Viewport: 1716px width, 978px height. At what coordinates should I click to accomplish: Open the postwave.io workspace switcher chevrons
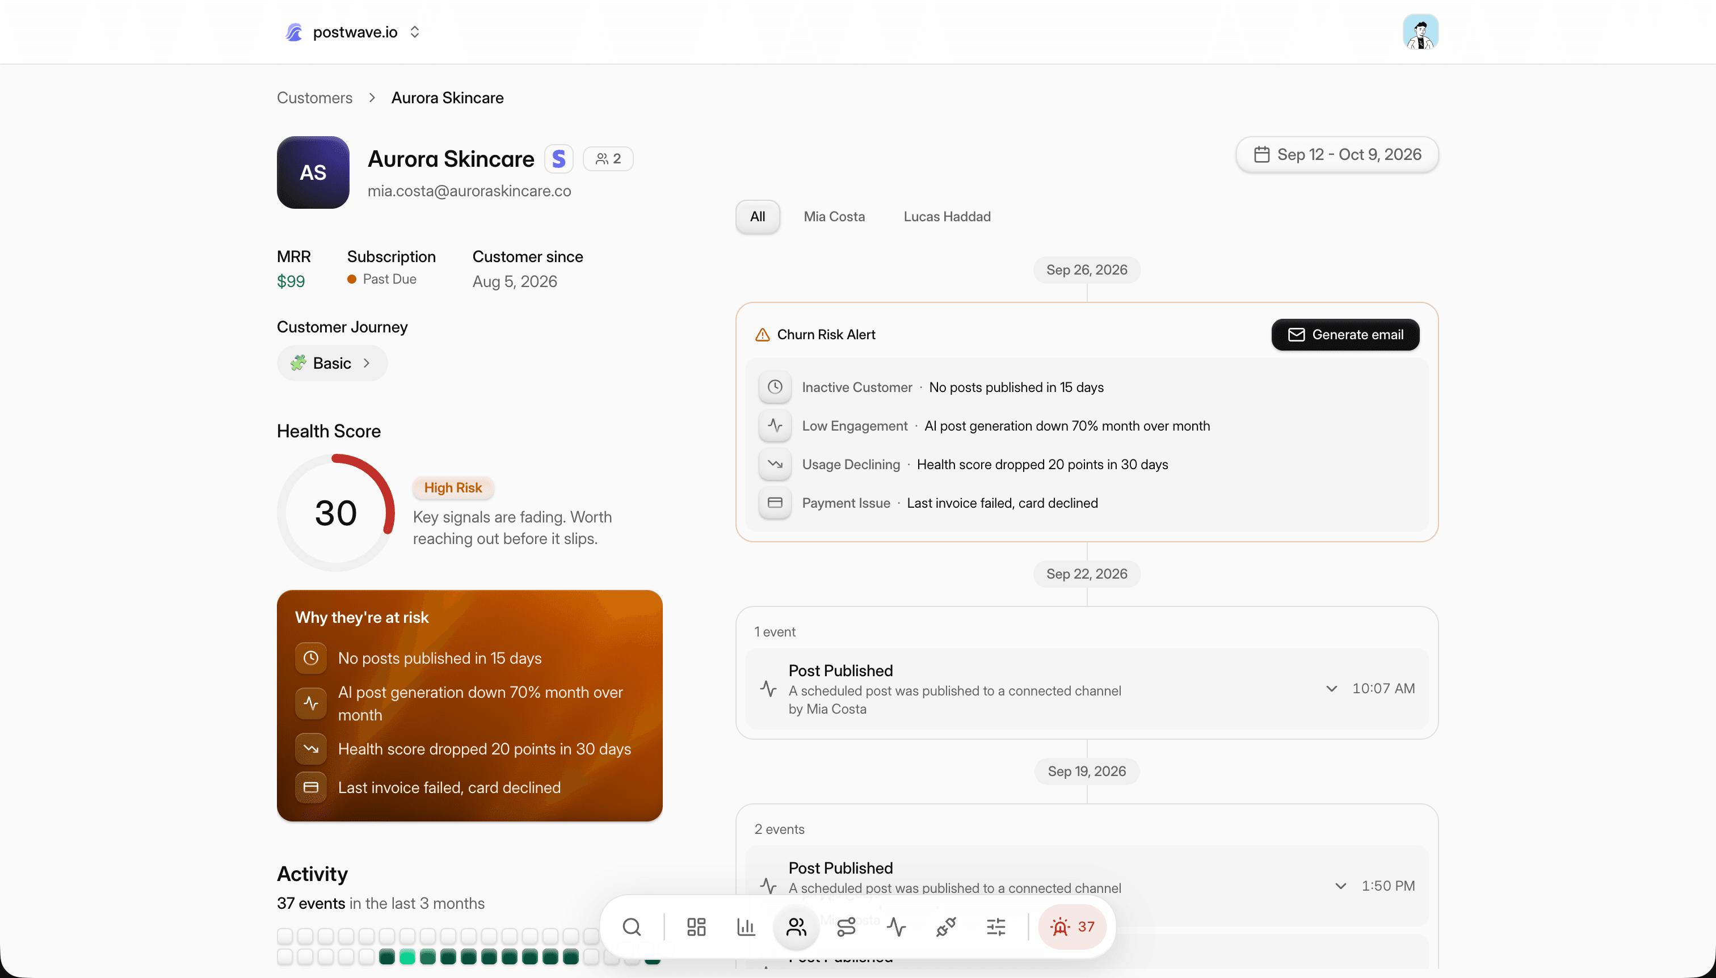(x=415, y=32)
